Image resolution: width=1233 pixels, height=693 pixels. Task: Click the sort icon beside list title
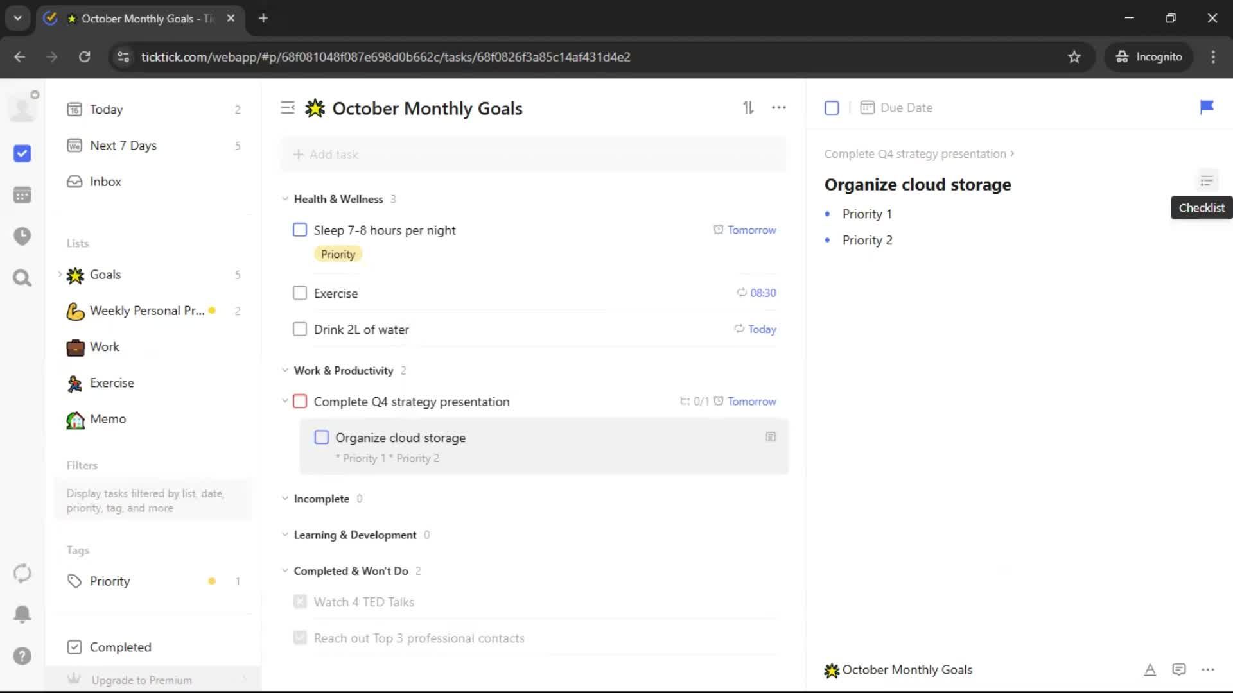[x=748, y=108]
